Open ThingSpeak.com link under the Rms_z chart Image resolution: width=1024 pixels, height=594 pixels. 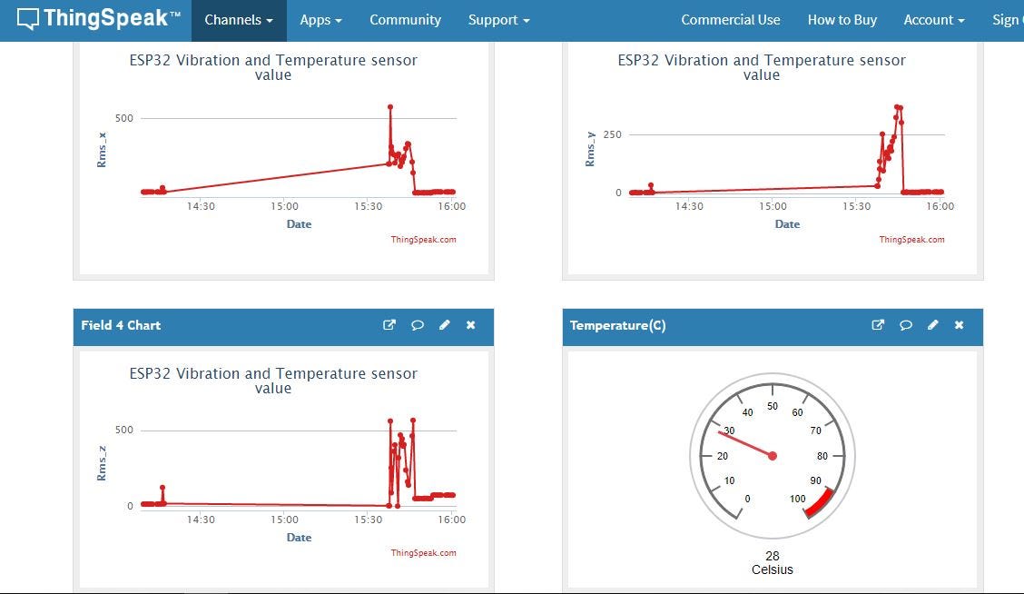[x=423, y=552]
